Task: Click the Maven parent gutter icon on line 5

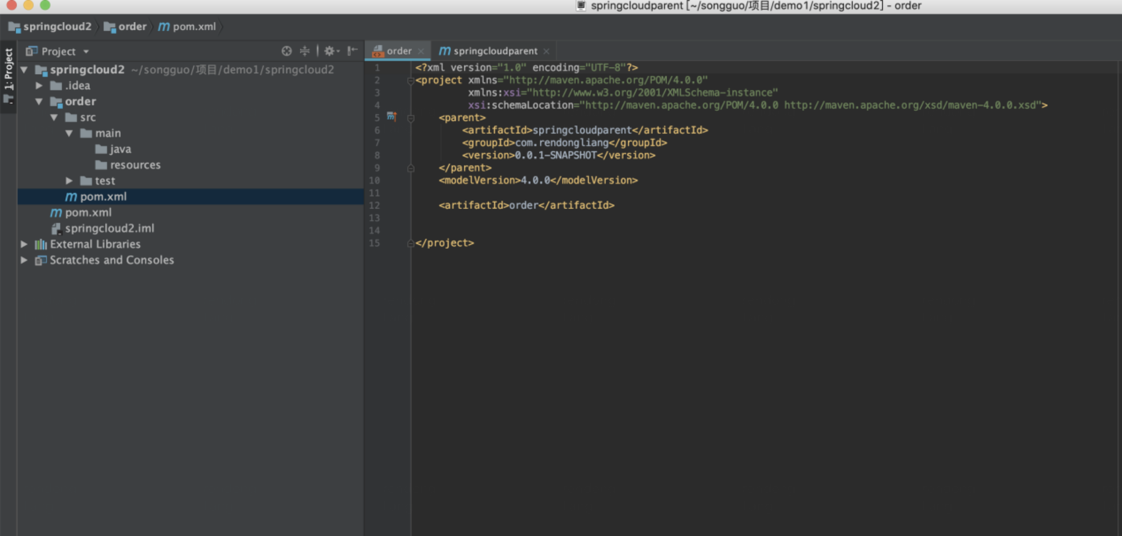Action: tap(391, 116)
